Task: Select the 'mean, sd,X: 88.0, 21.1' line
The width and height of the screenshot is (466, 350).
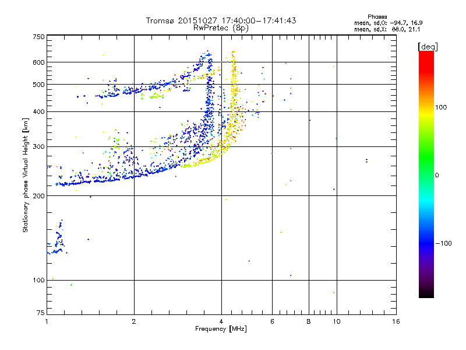Action: point(387,30)
